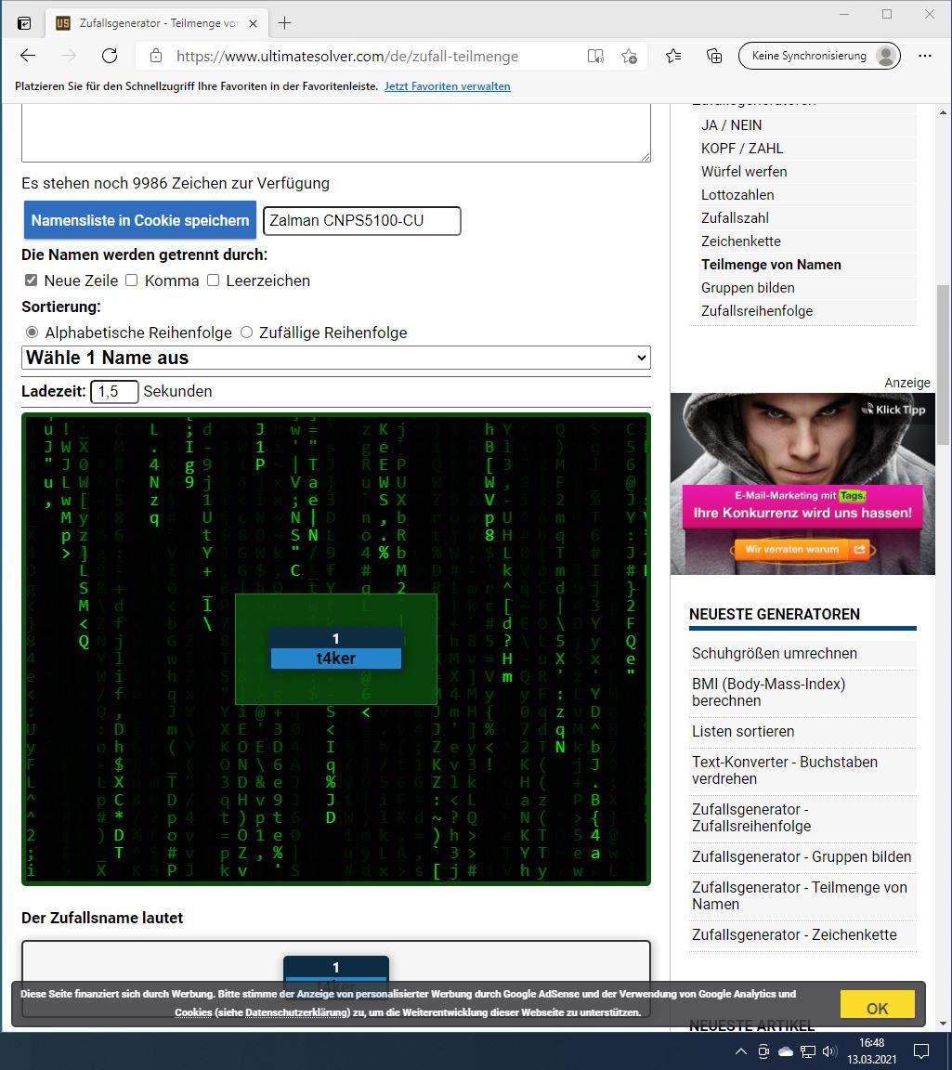The height and width of the screenshot is (1070, 952).
Task: Open the Favorites list icon
Action: (x=673, y=56)
